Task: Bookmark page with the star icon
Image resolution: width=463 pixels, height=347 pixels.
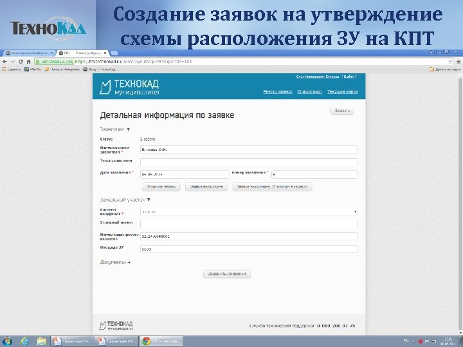Action: click(x=450, y=62)
